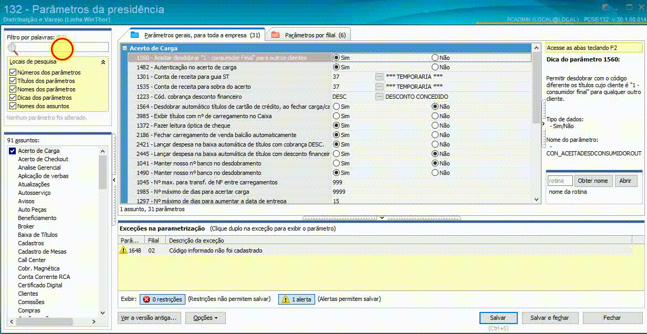Click the Abrir button

coord(625,181)
